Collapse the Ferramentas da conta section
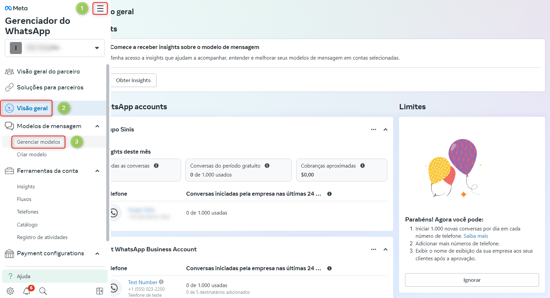This screenshot has height=298, width=550. [x=97, y=171]
